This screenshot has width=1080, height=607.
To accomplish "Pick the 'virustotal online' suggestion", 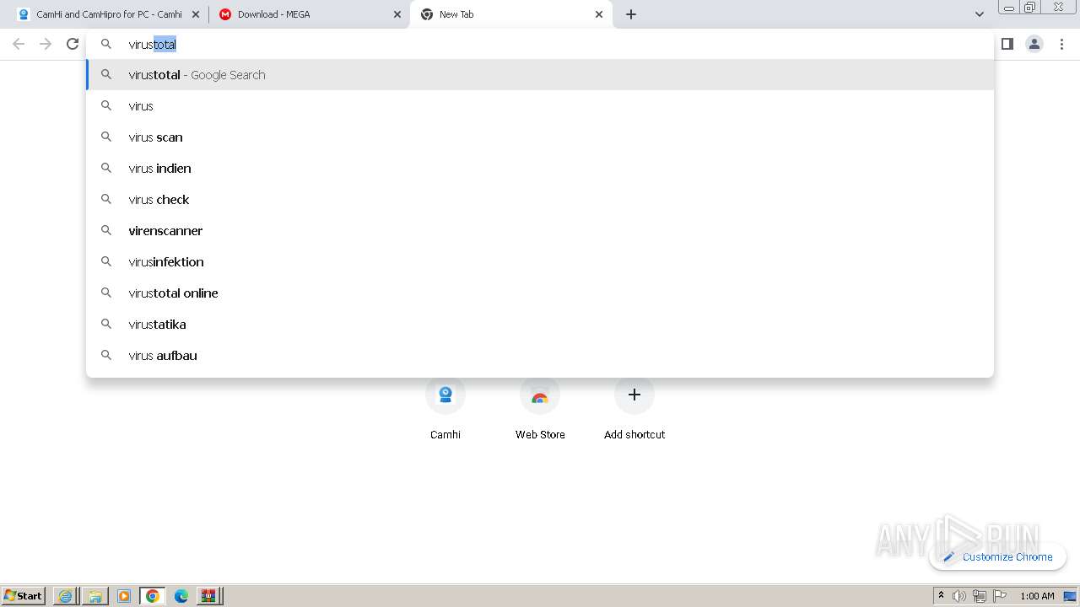I will pyautogui.click(x=540, y=293).
